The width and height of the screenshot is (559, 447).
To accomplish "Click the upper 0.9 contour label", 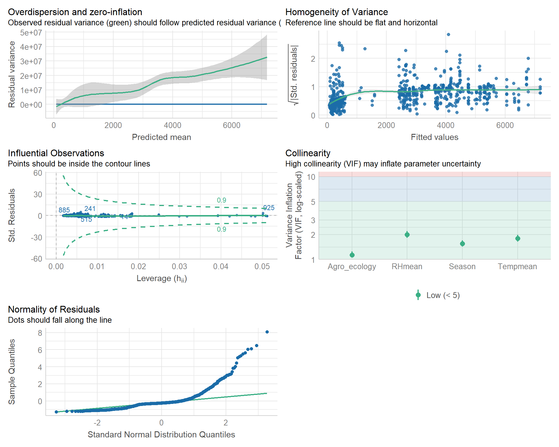I will (222, 200).
